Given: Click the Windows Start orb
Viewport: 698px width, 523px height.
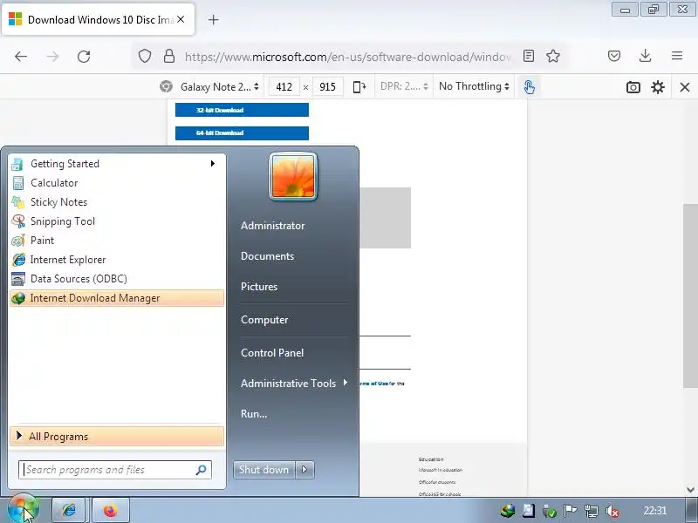Looking at the screenshot, I should pyautogui.click(x=24, y=510).
